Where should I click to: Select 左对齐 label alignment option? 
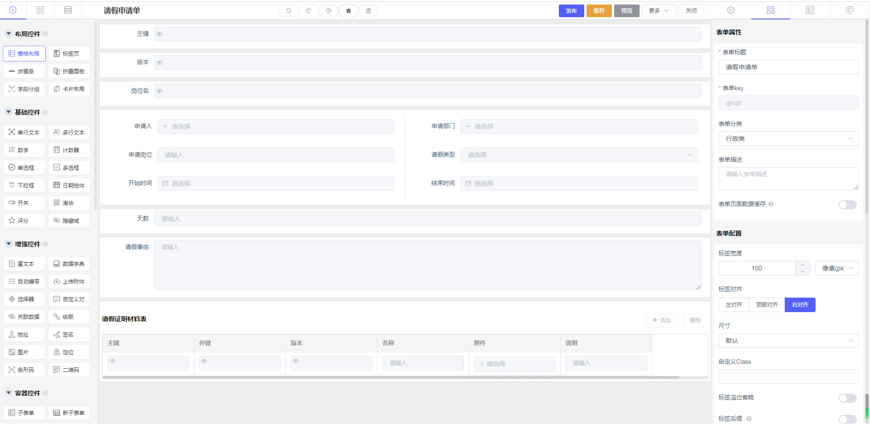pyautogui.click(x=733, y=305)
